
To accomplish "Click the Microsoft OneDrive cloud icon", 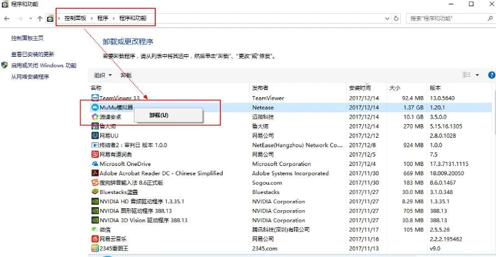I will [x=95, y=164].
